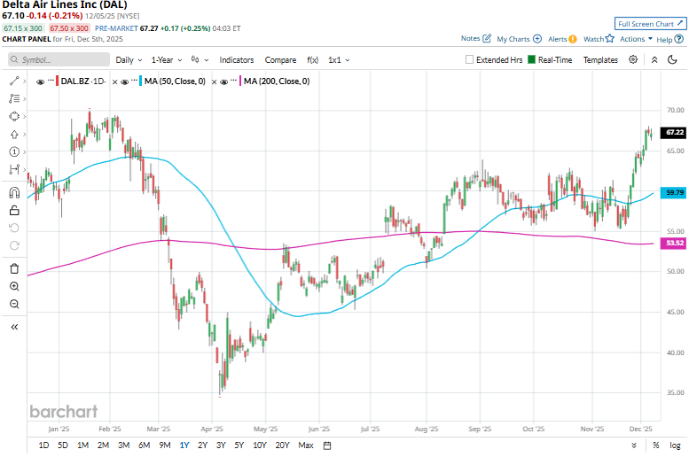Viewport: 689px width, 457px height.
Task: Click the Full Screen Chart button
Action: pyautogui.click(x=650, y=24)
